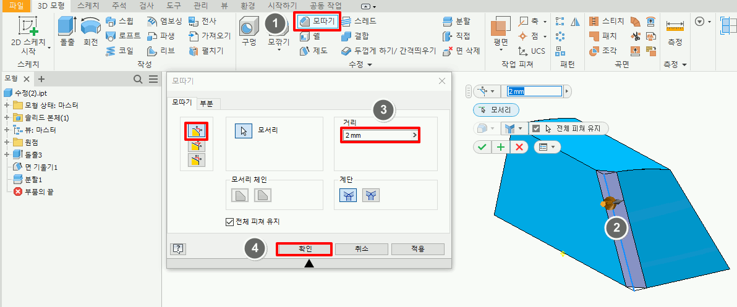Choose the 스레드 (thread) tool
The height and width of the screenshot is (307, 737).
coord(359,21)
